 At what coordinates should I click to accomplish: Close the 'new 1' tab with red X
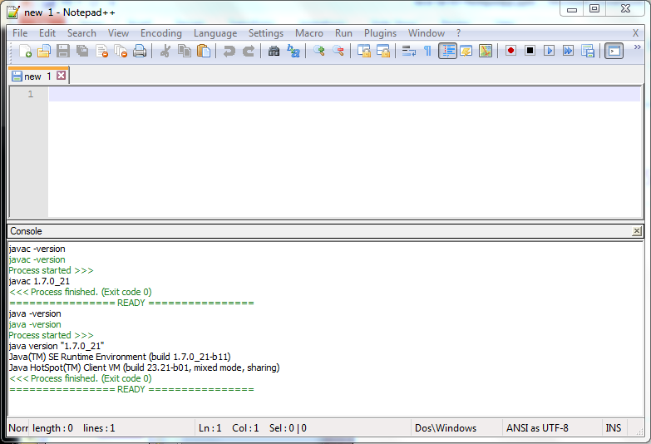61,75
